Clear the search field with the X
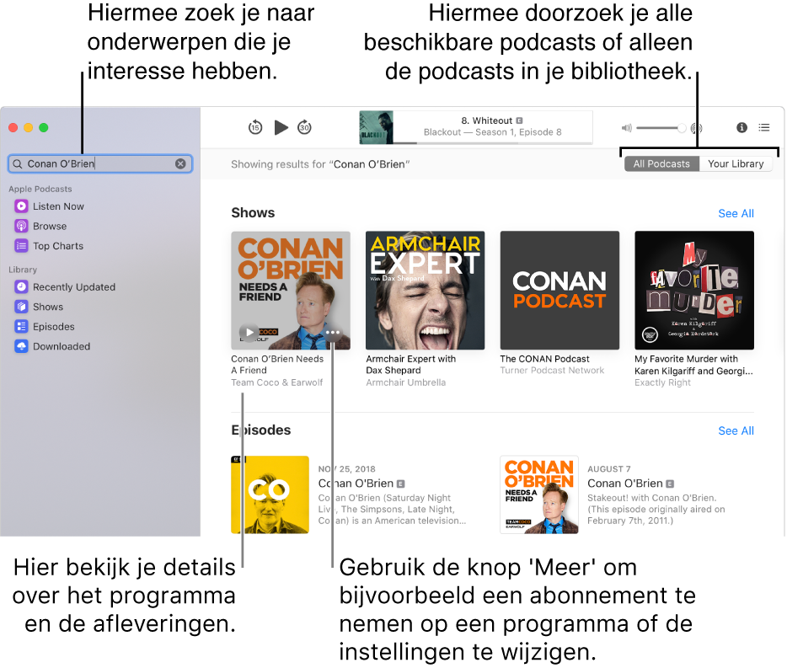The height and width of the screenshot is (668, 787). pos(180,163)
